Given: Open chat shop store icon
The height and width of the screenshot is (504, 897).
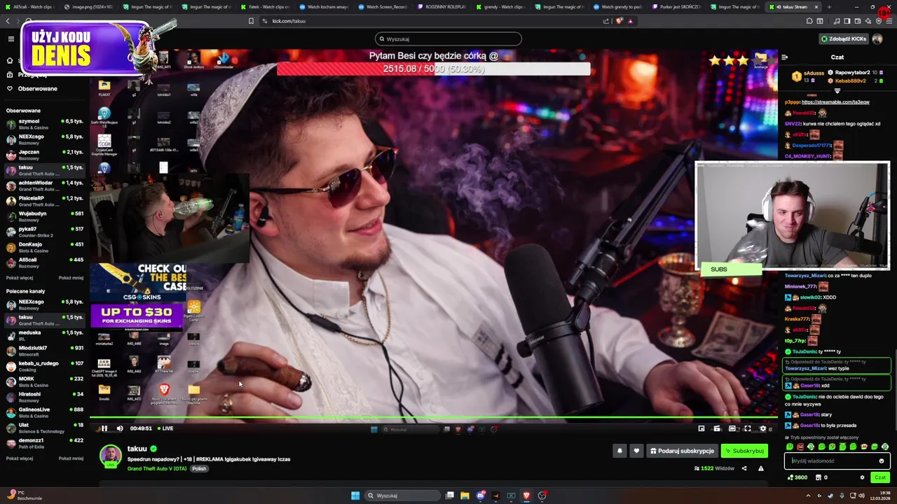Looking at the screenshot, I should point(819,477).
